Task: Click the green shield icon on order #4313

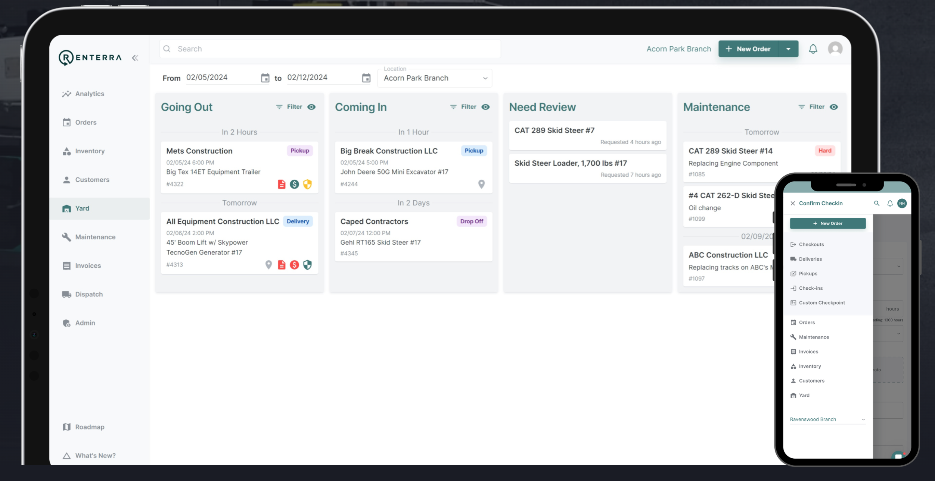Action: 307,265
